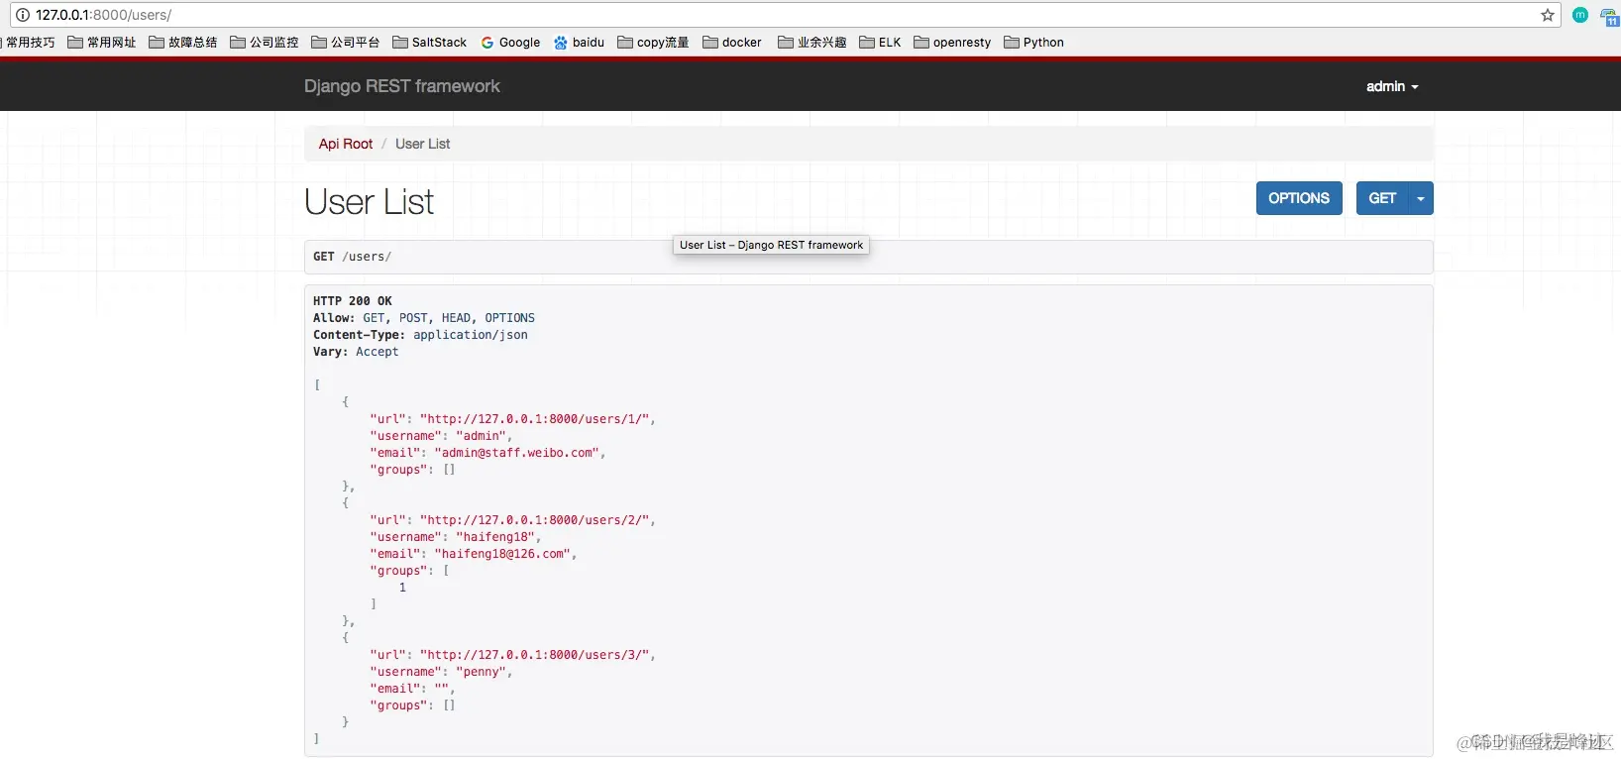Open the copy流量 bookmark folder
Image resolution: width=1621 pixels, height=759 pixels.
coord(653,43)
